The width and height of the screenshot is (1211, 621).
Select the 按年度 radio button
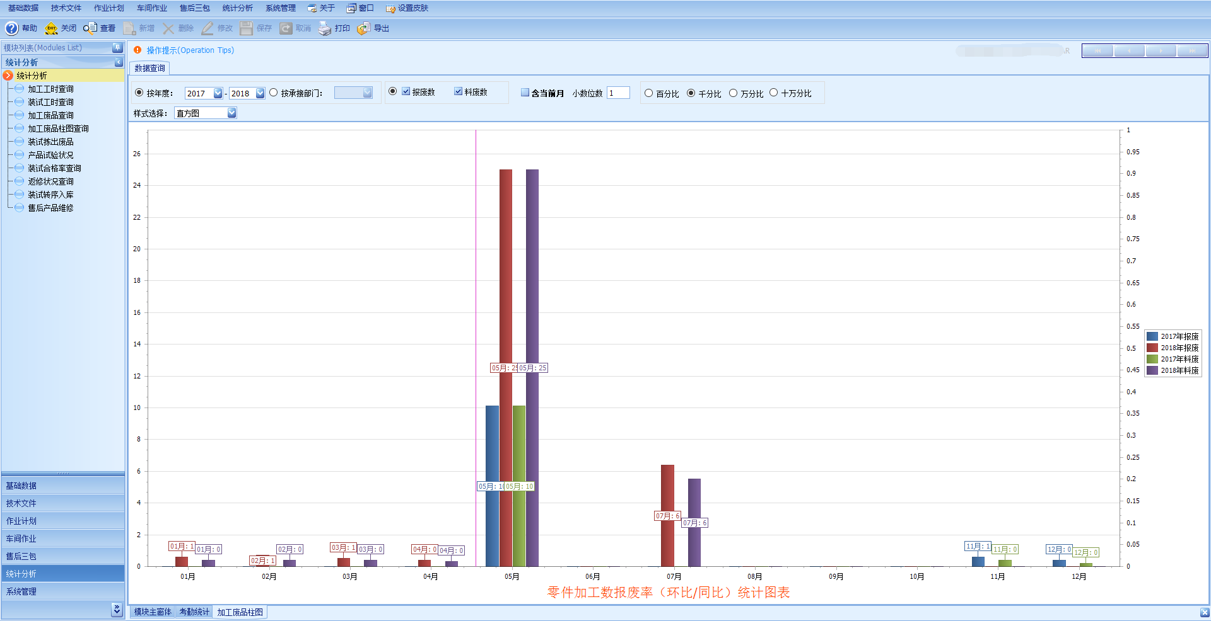pos(139,93)
